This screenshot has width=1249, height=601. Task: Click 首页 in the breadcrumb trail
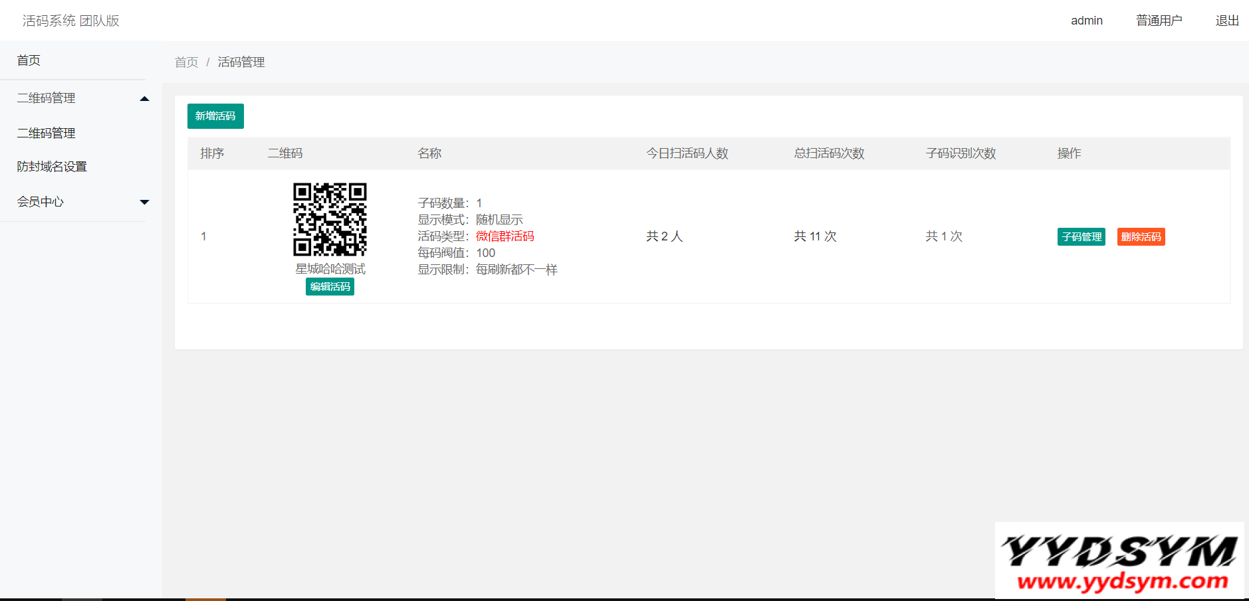coord(186,62)
